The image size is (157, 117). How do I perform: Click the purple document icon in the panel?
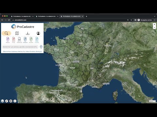click(x=8, y=39)
